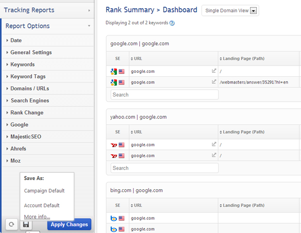Viewport: 301px width, 233px height.
Task: Click the Search field under yahoo.com table
Action: [164, 168]
